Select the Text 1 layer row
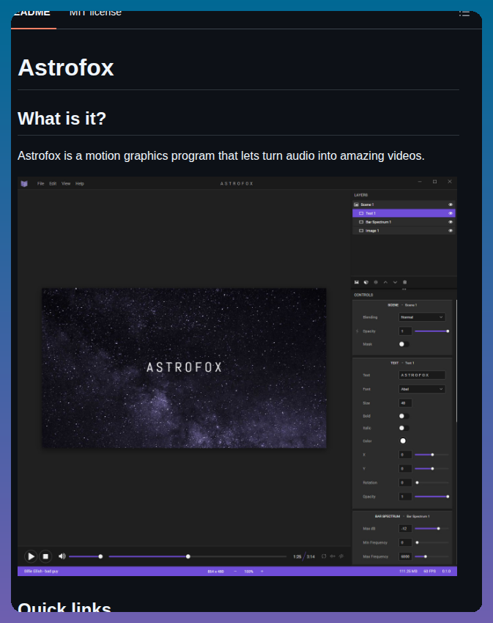The image size is (493, 623). click(x=404, y=213)
